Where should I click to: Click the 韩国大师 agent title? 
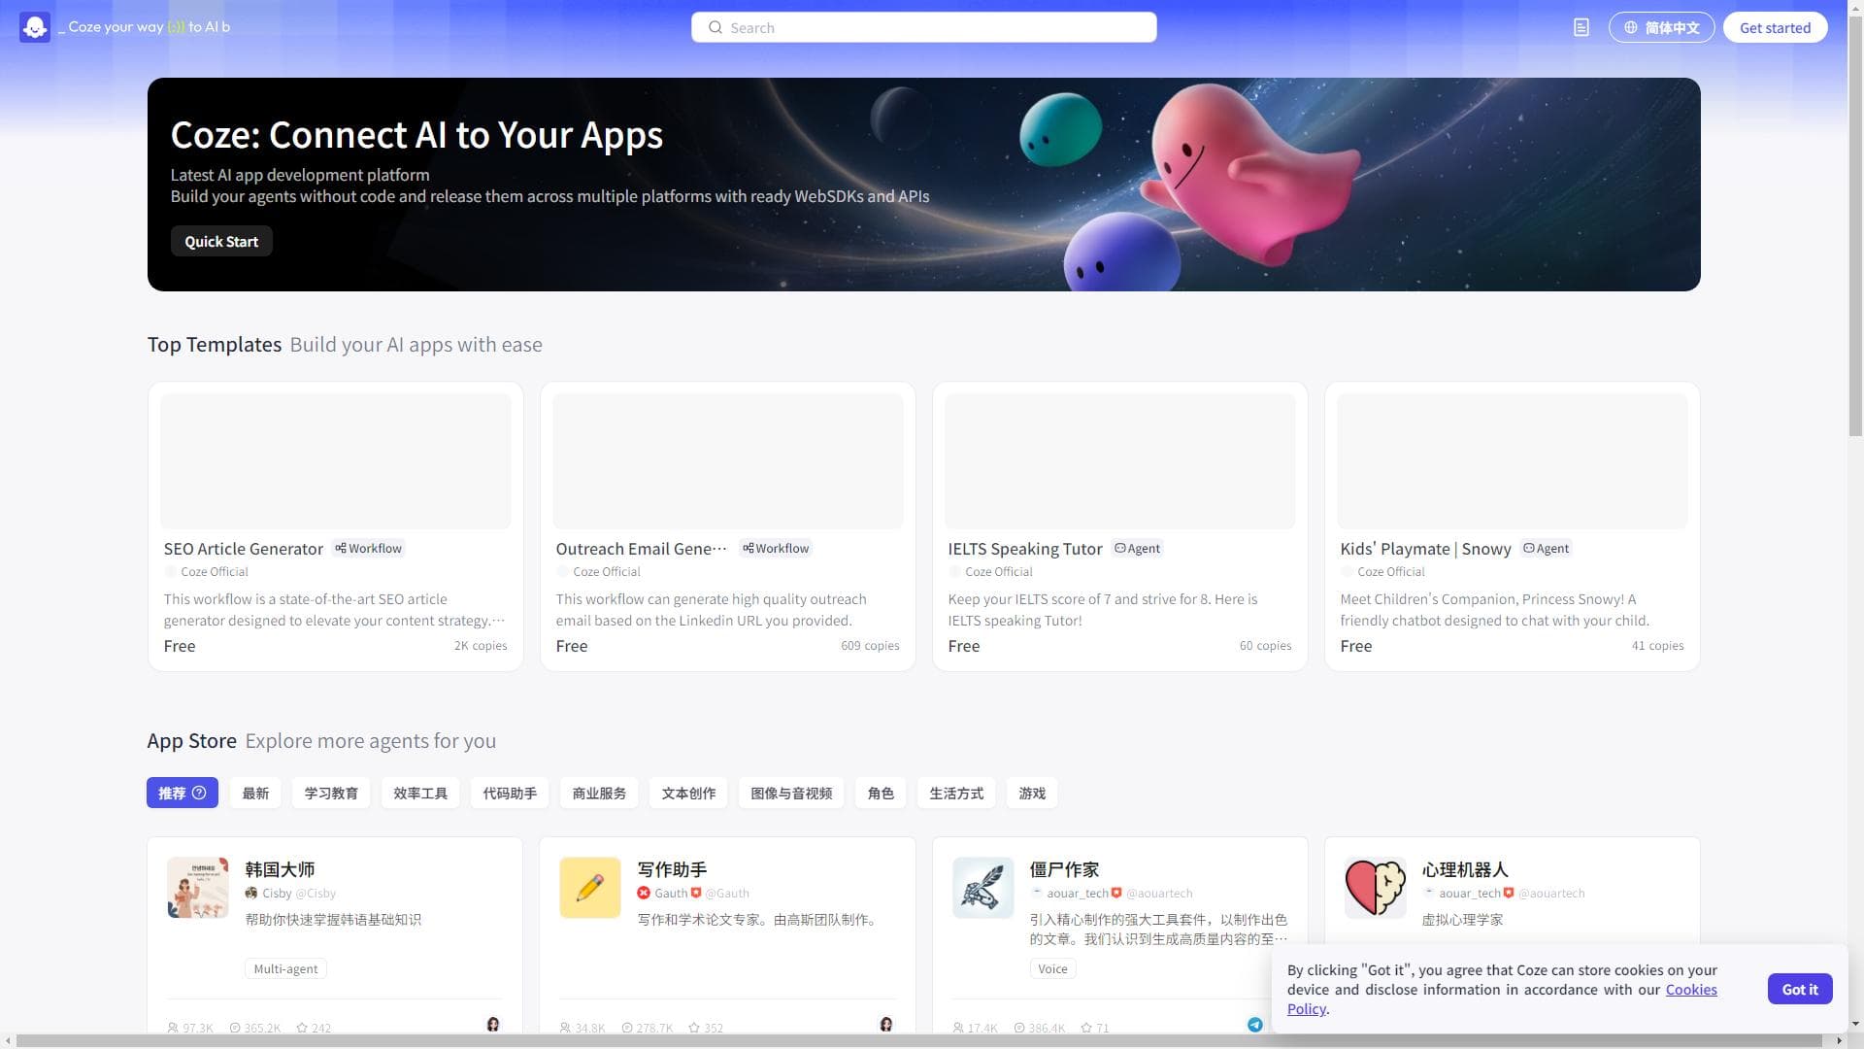[x=280, y=869]
